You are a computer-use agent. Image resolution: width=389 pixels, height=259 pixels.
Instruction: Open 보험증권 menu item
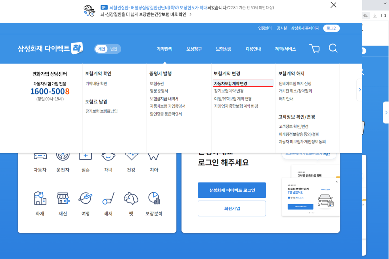157,84
